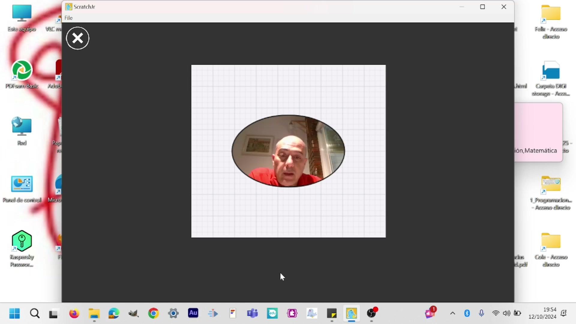Open Firefox from the taskbar
The height and width of the screenshot is (324, 576).
pos(74,313)
